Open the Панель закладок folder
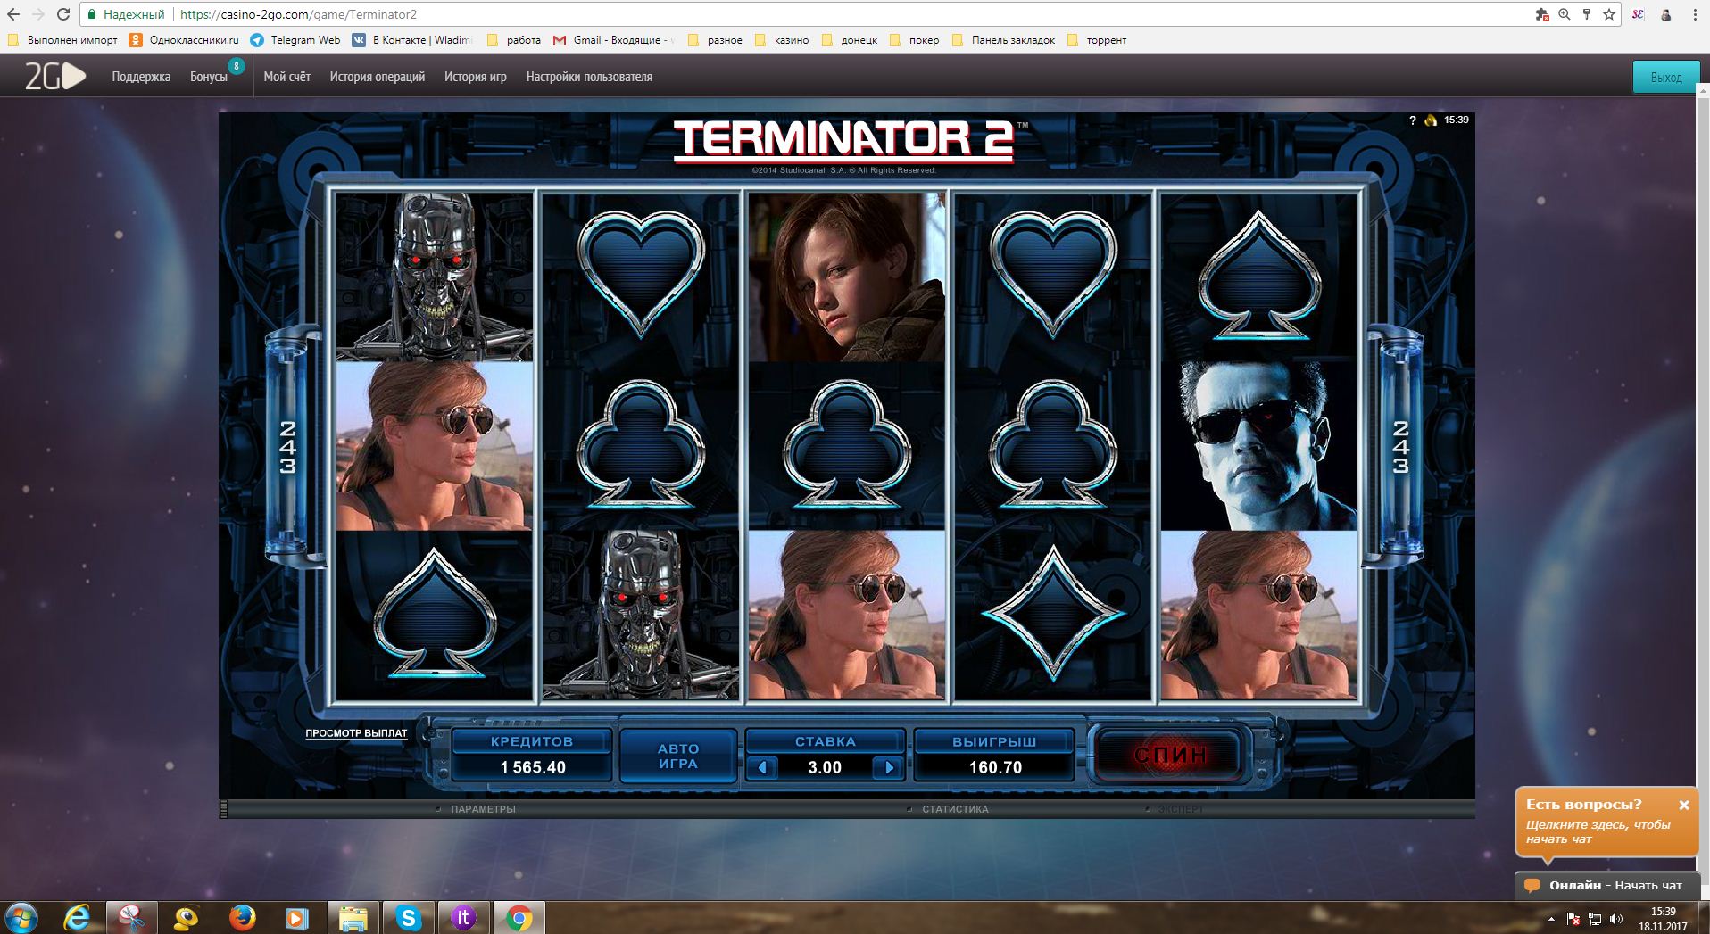The width and height of the screenshot is (1710, 934). 1003,40
